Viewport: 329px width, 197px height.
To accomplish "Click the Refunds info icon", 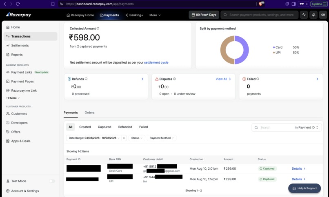I will (x=86, y=79).
